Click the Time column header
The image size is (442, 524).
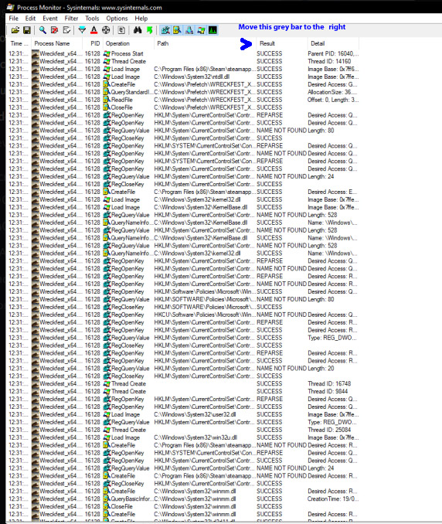tap(19, 43)
